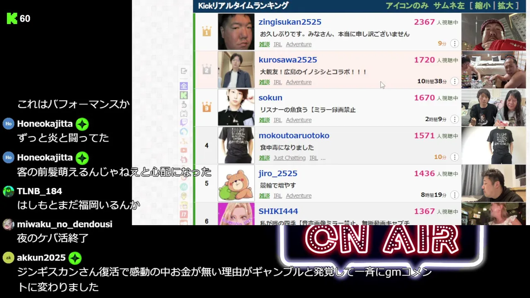Click the miwaku_no_dendousi chat avatar

coord(9,224)
